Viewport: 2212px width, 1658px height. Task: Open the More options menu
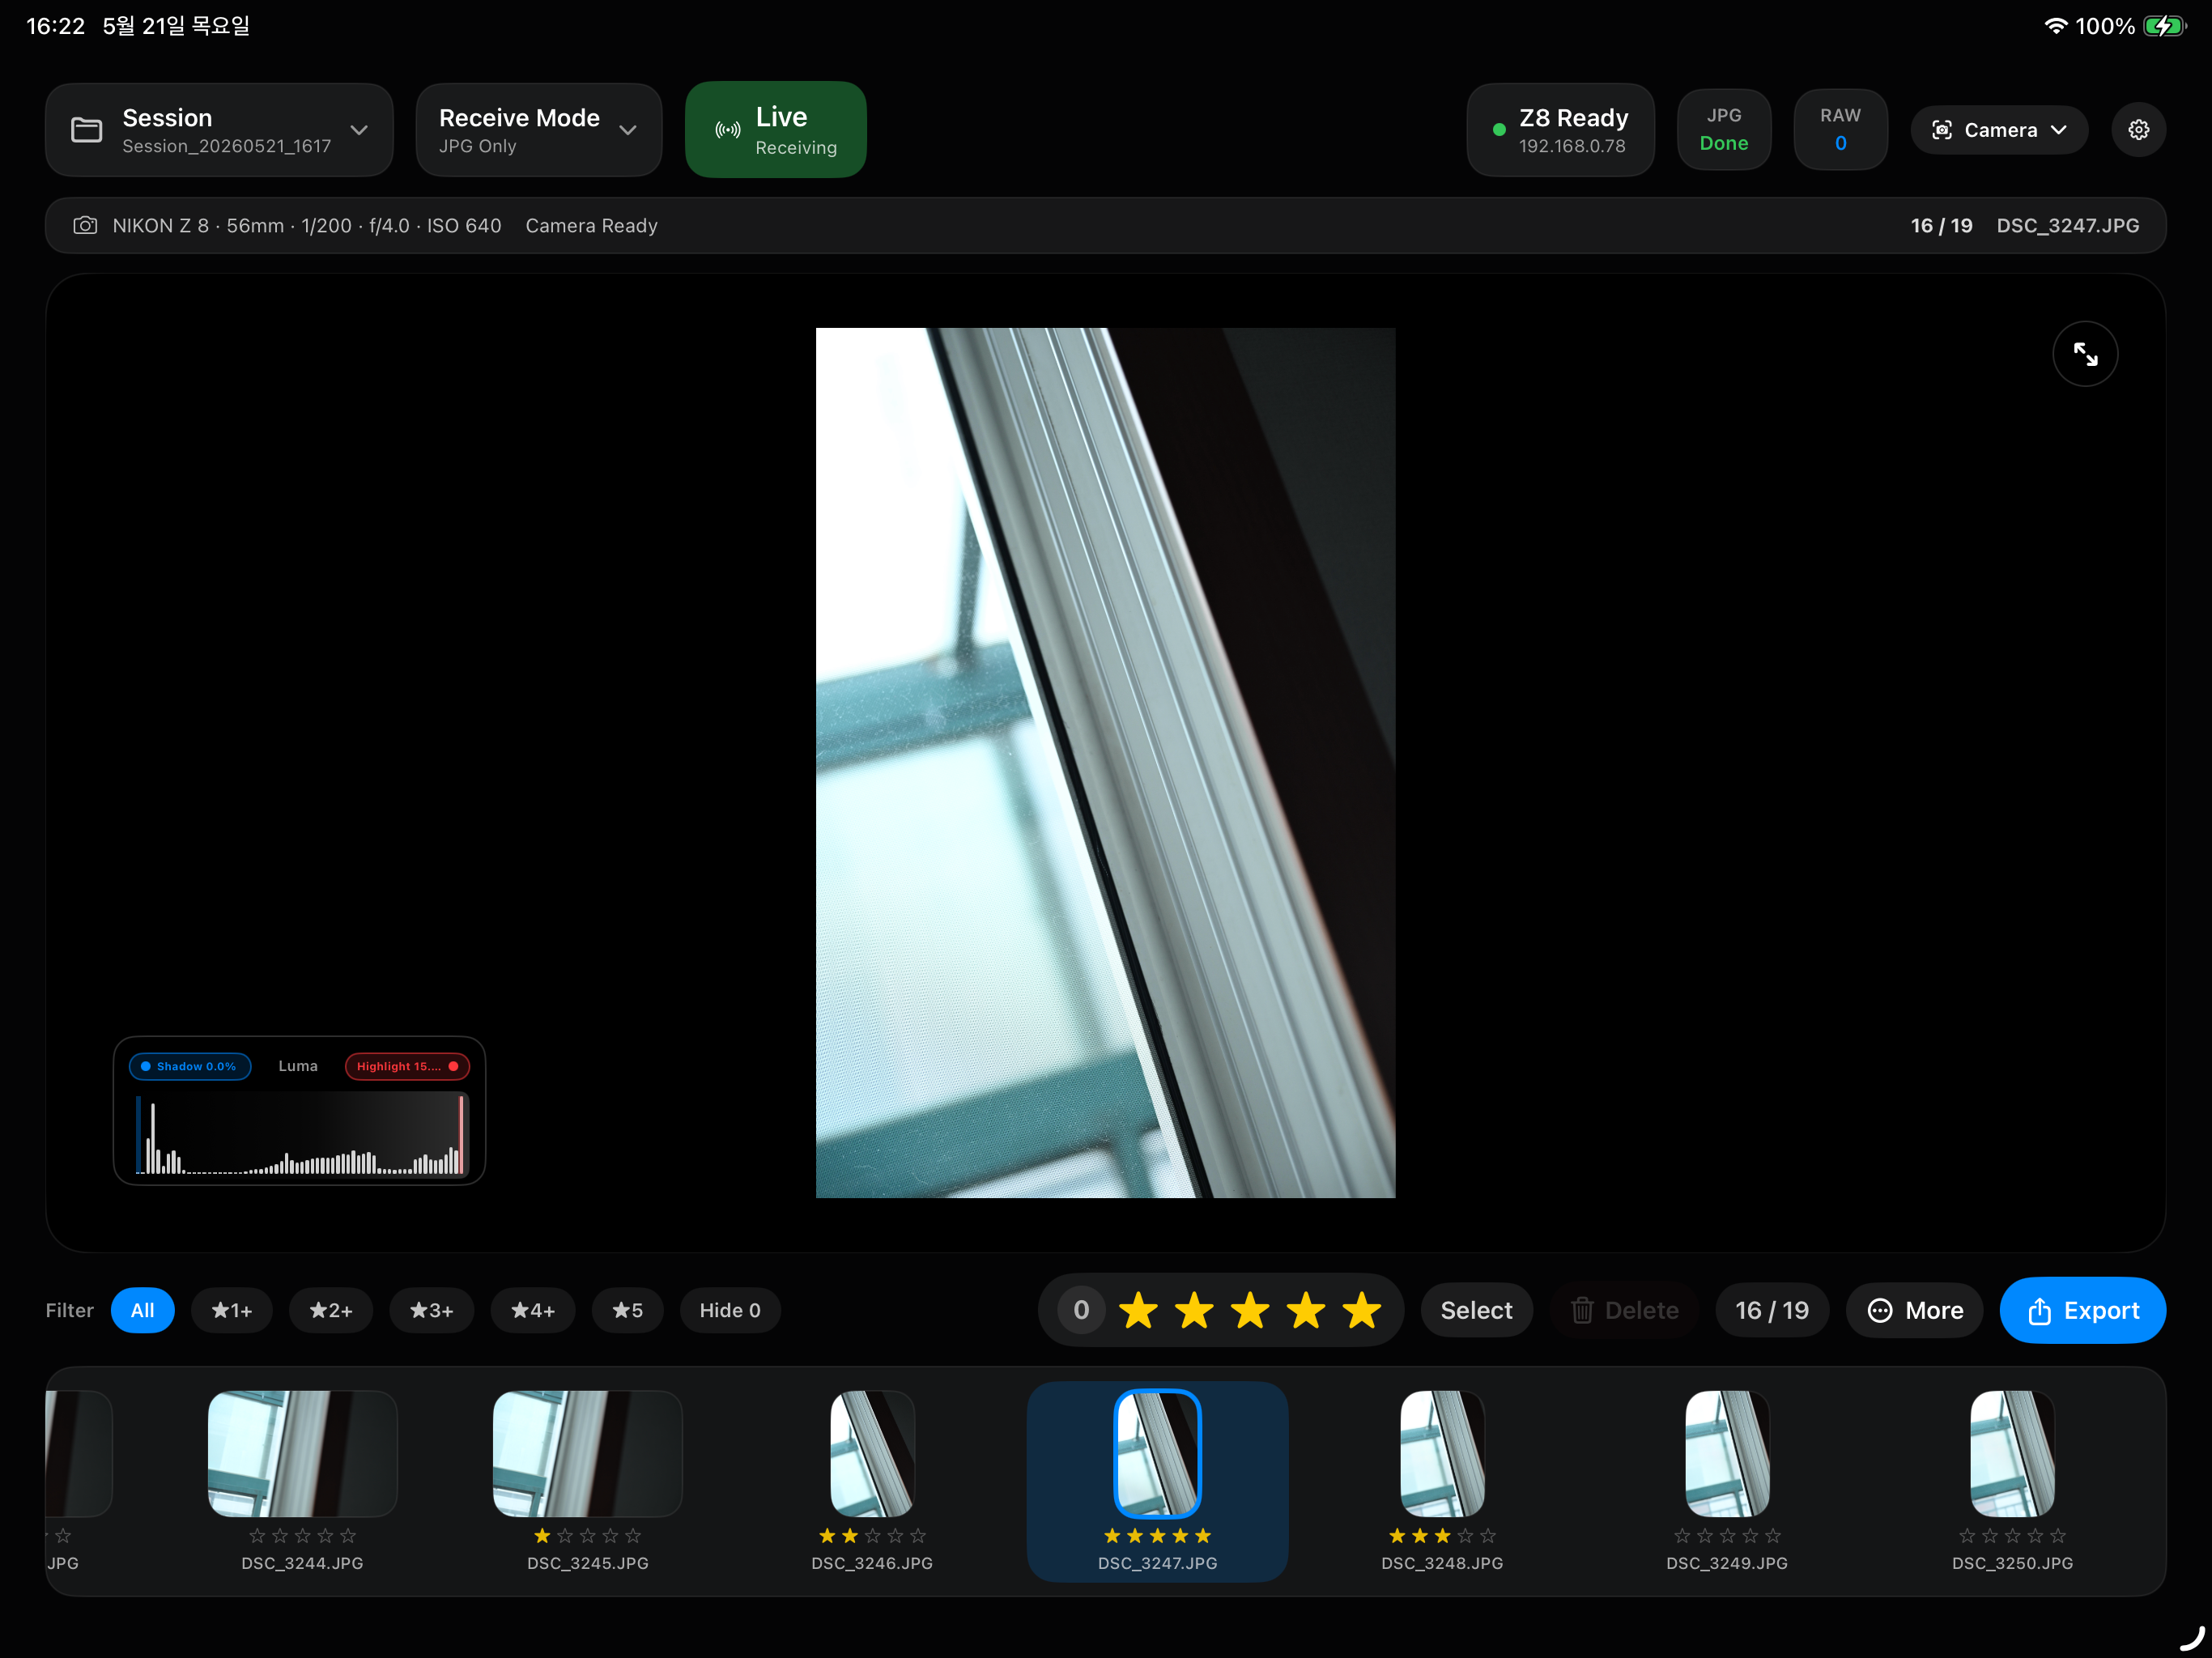[x=1914, y=1310]
